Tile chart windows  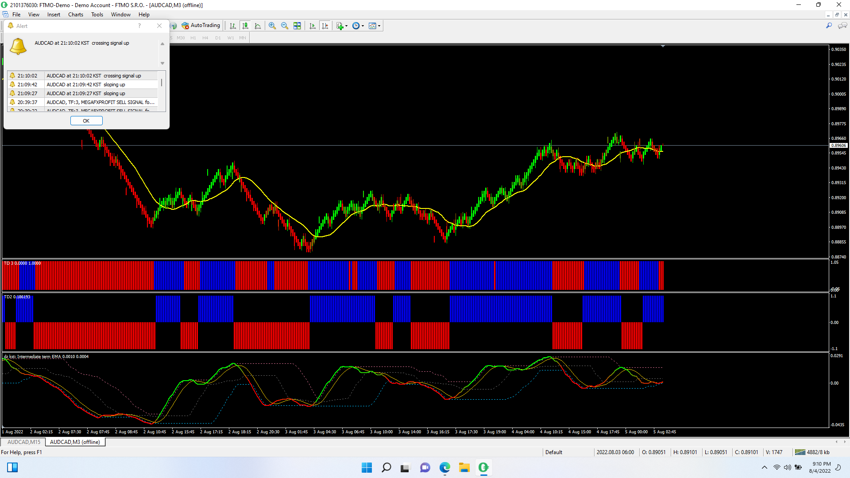click(x=297, y=26)
